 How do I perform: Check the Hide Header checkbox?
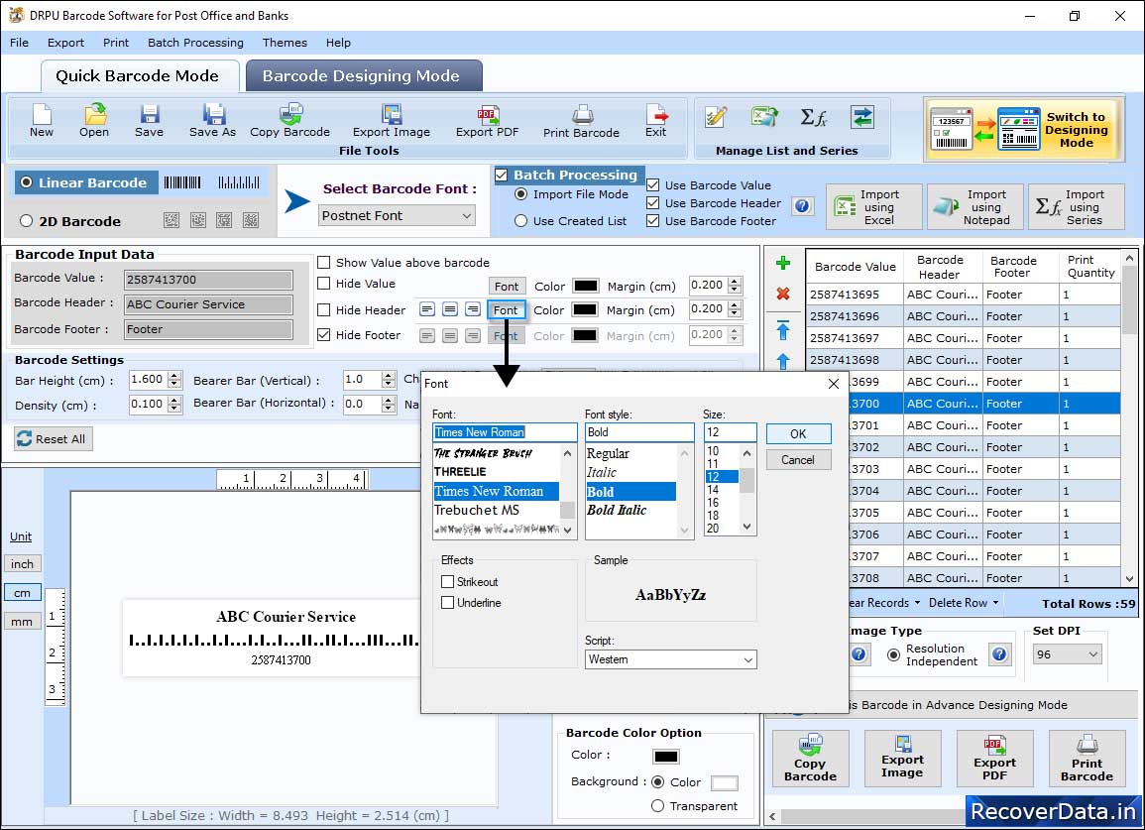pos(323,309)
